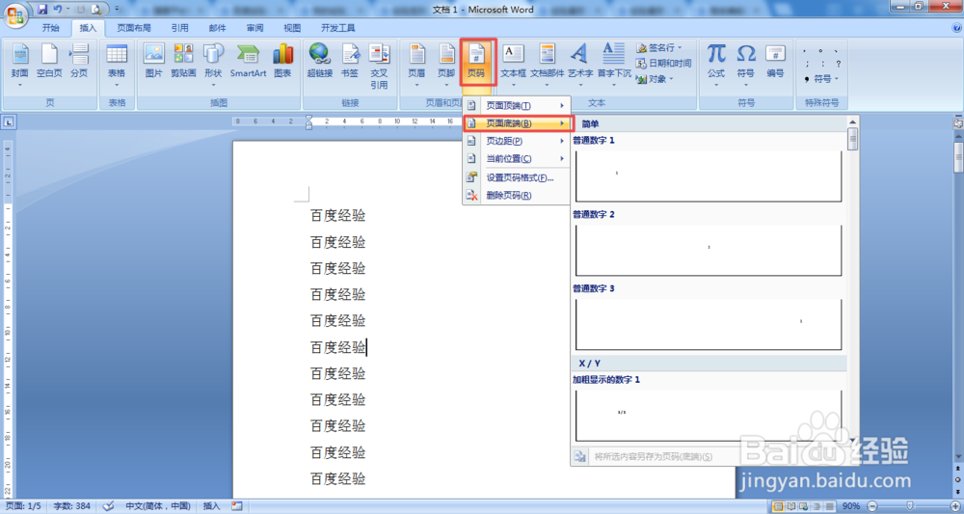Image resolution: width=964 pixels, height=514 pixels.
Task: Open the Page Margins (页边距) submenu
Action: 517,141
